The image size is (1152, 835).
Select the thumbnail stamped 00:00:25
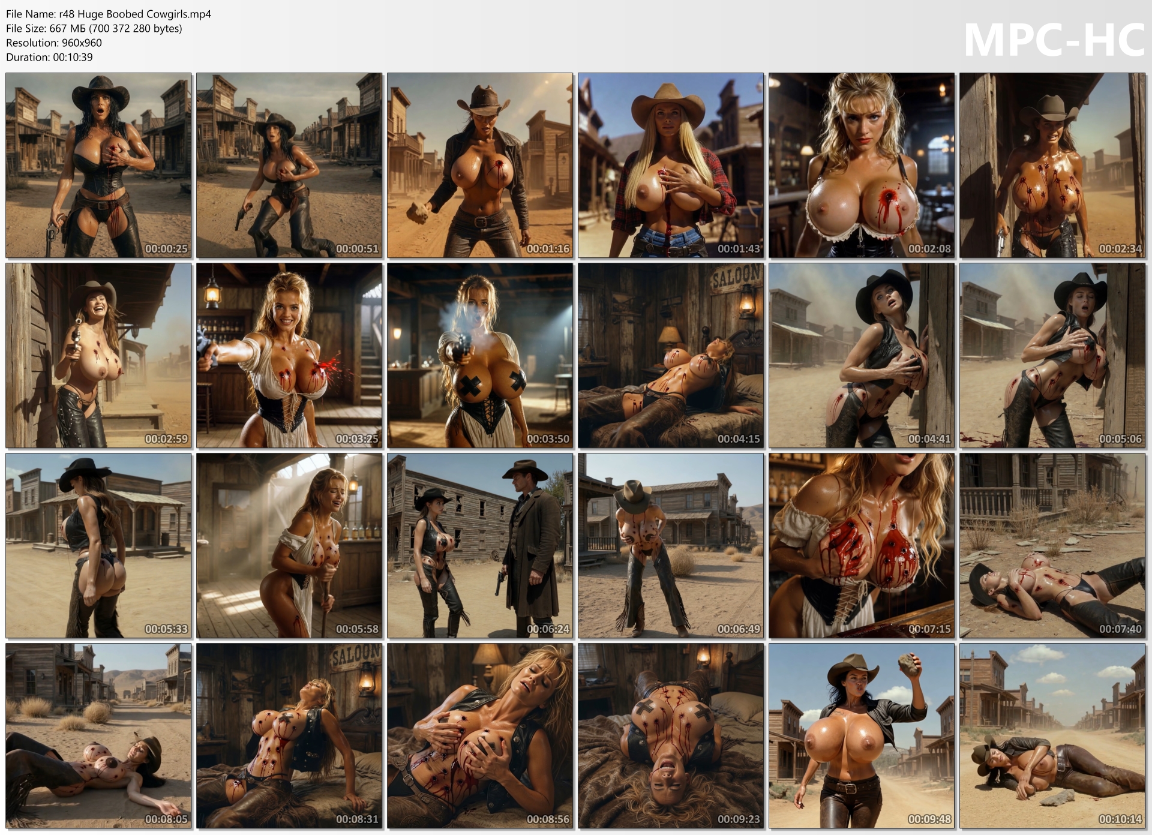98,166
